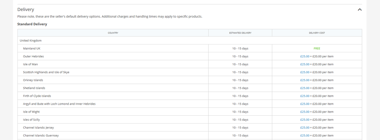The width and height of the screenshot is (380, 140).
Task: Click the £25.00 cost for Shetland Islands
Action: pos(305,88)
